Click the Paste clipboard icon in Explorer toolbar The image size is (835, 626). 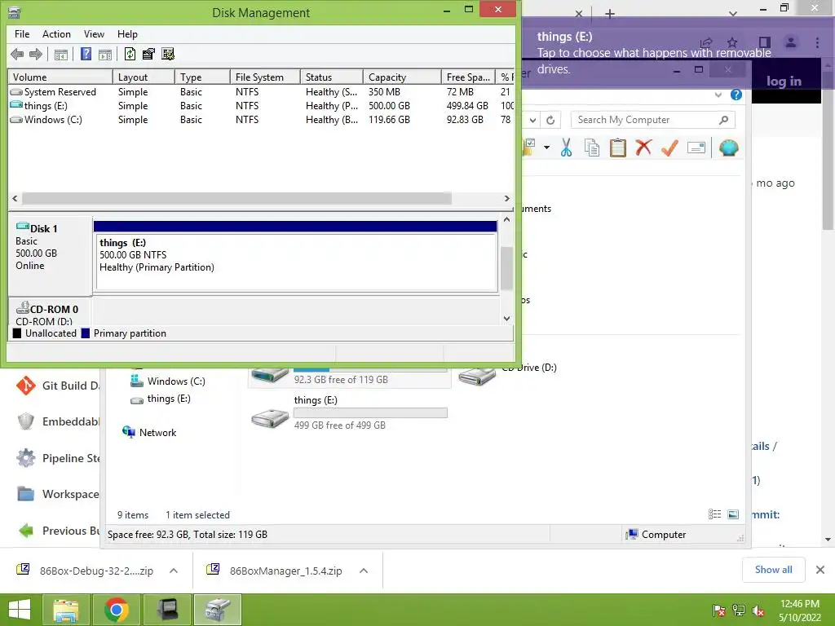618,148
